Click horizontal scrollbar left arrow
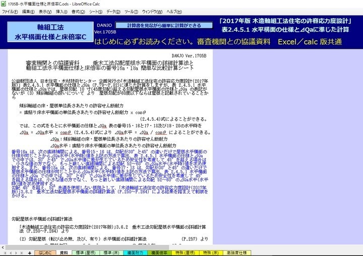Viewport: 363px width, 256px height. (3, 247)
